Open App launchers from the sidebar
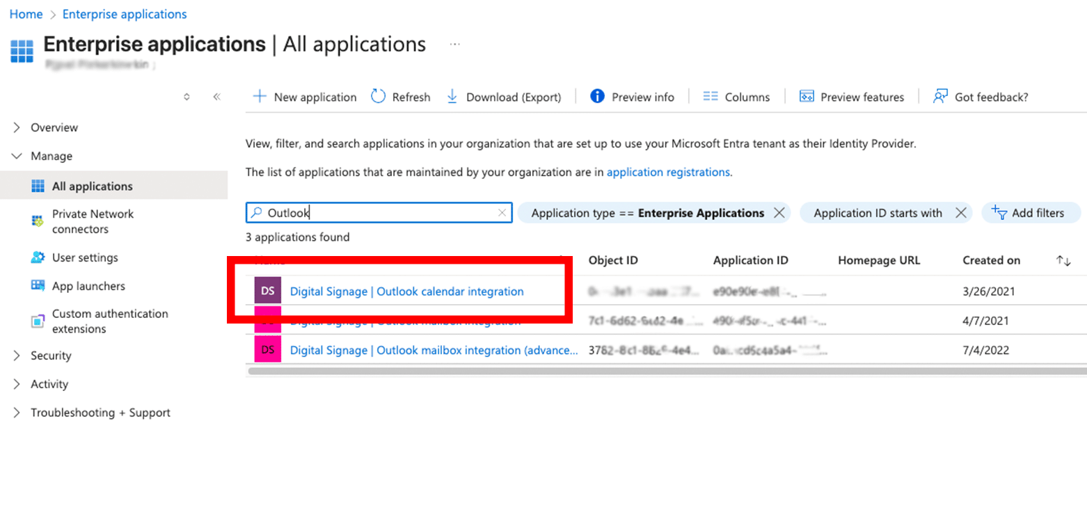 88,286
